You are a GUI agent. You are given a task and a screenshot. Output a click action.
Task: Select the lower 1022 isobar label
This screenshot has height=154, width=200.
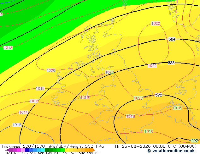[152, 66]
